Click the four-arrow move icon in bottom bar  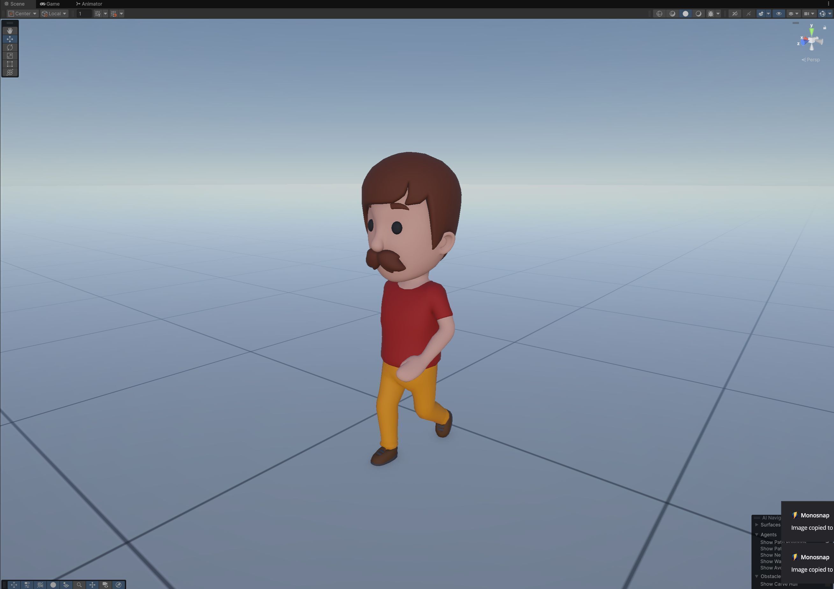pos(92,585)
